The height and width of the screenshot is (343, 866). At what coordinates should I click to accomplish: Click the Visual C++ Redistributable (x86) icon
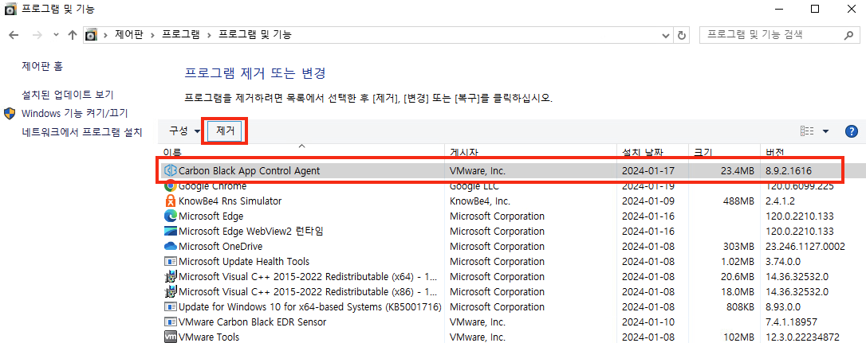[x=171, y=291]
